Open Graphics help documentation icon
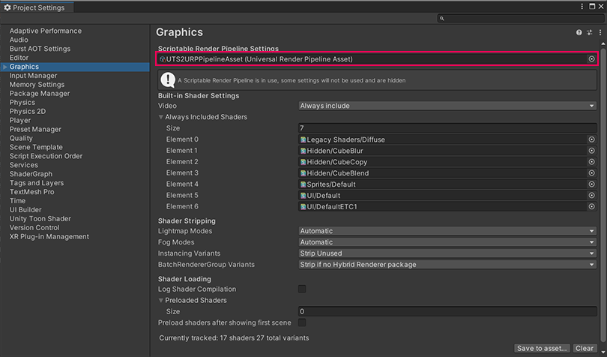Image resolution: width=607 pixels, height=357 pixels. (579, 33)
